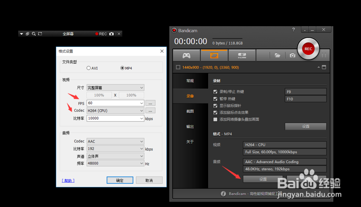Click the 1440x900 recording area text

(210, 67)
